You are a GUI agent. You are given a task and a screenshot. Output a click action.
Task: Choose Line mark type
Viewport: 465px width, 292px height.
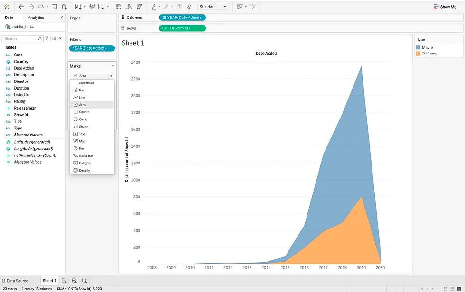click(x=92, y=98)
